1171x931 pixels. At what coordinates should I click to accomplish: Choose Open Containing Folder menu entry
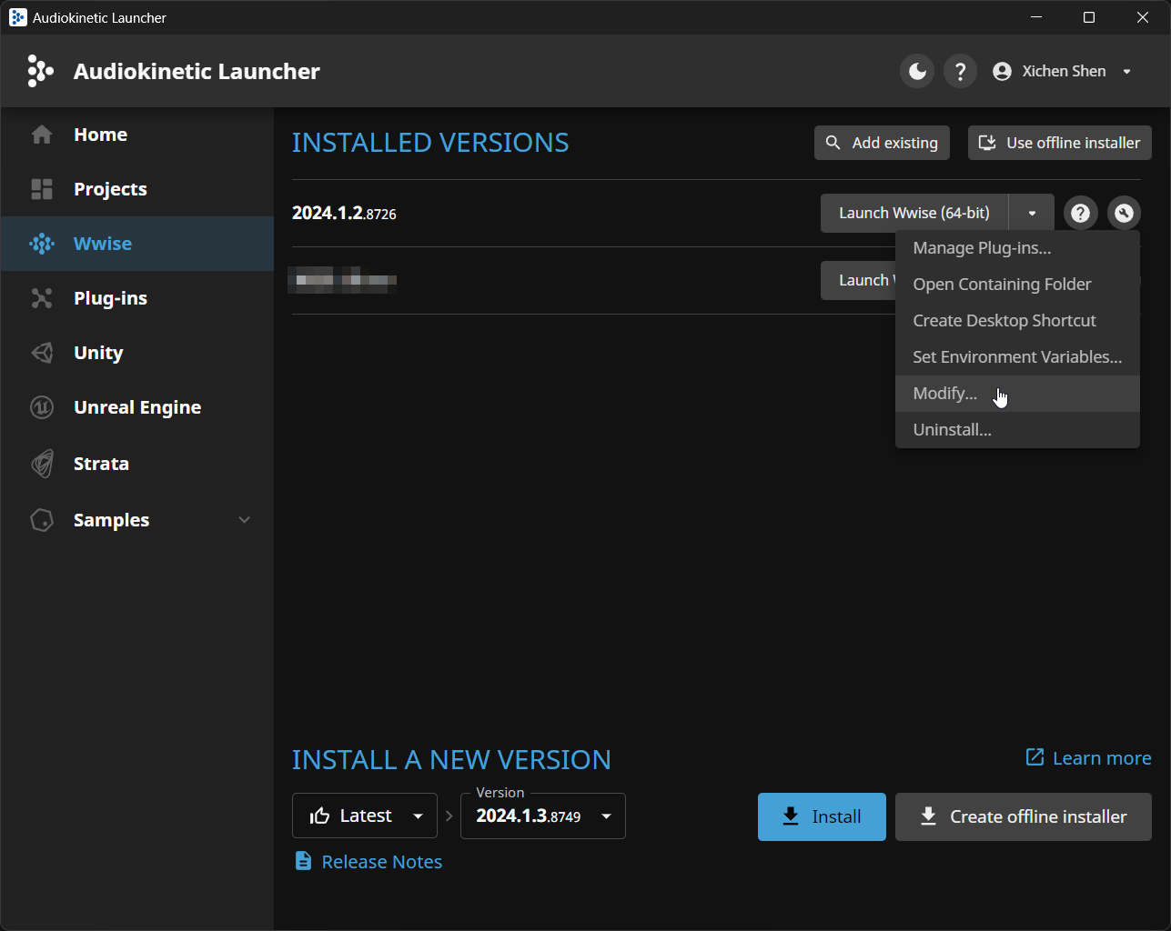(x=1017, y=285)
